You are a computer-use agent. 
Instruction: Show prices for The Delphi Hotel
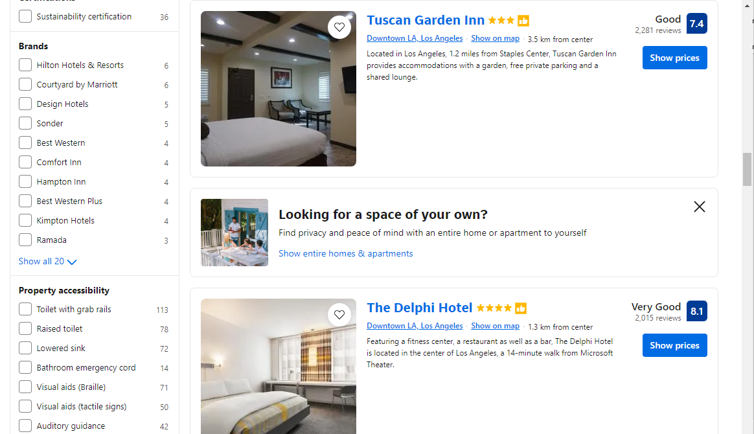point(675,345)
